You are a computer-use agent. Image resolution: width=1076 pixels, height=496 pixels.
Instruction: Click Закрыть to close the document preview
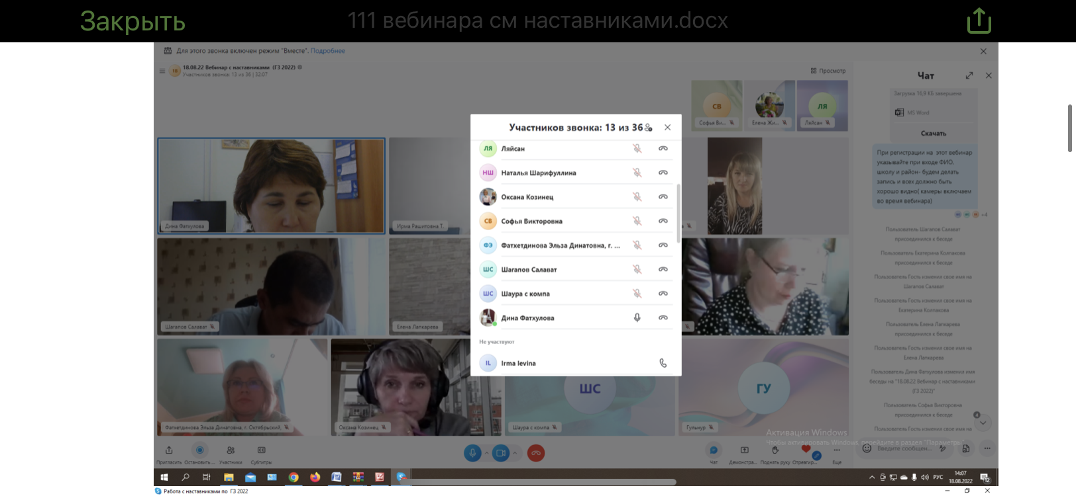point(133,21)
